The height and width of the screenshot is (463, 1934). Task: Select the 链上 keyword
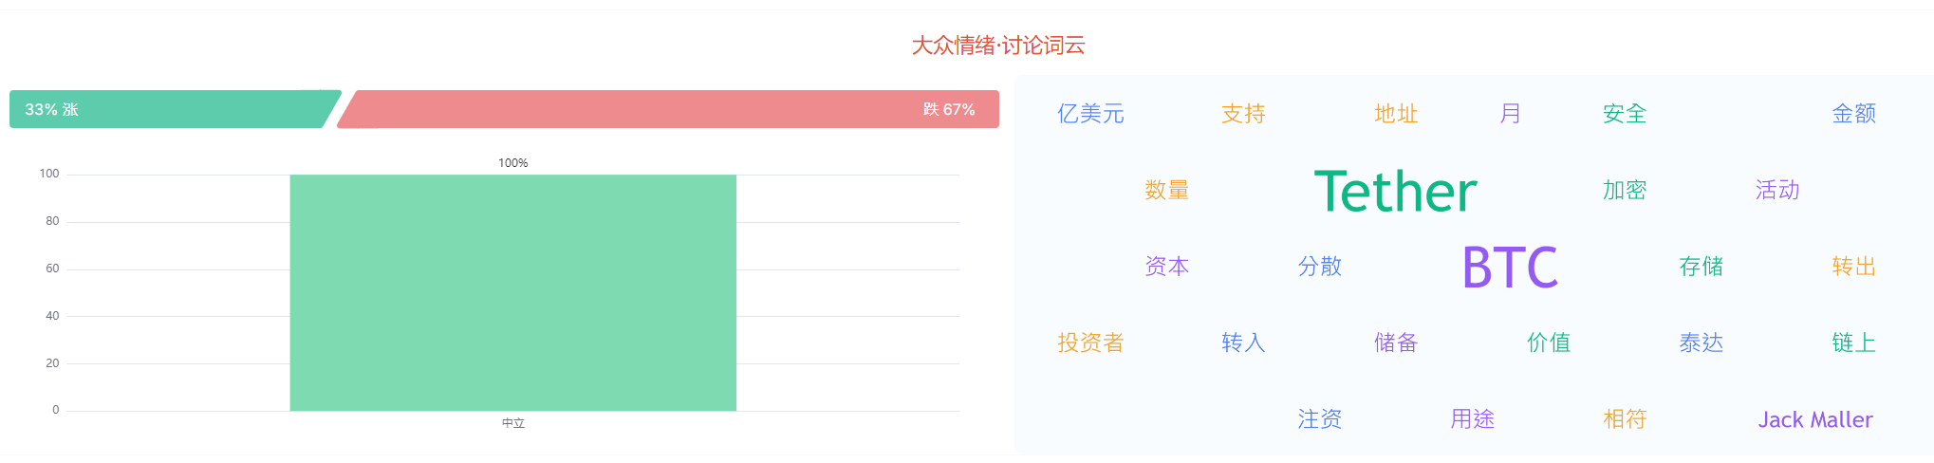(x=1853, y=343)
